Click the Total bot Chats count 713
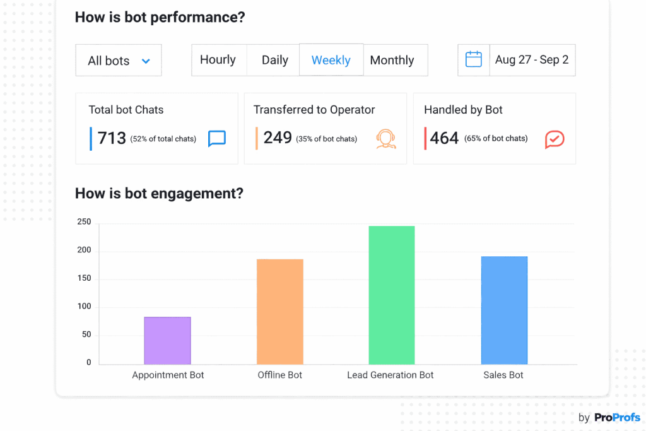 click(x=111, y=138)
